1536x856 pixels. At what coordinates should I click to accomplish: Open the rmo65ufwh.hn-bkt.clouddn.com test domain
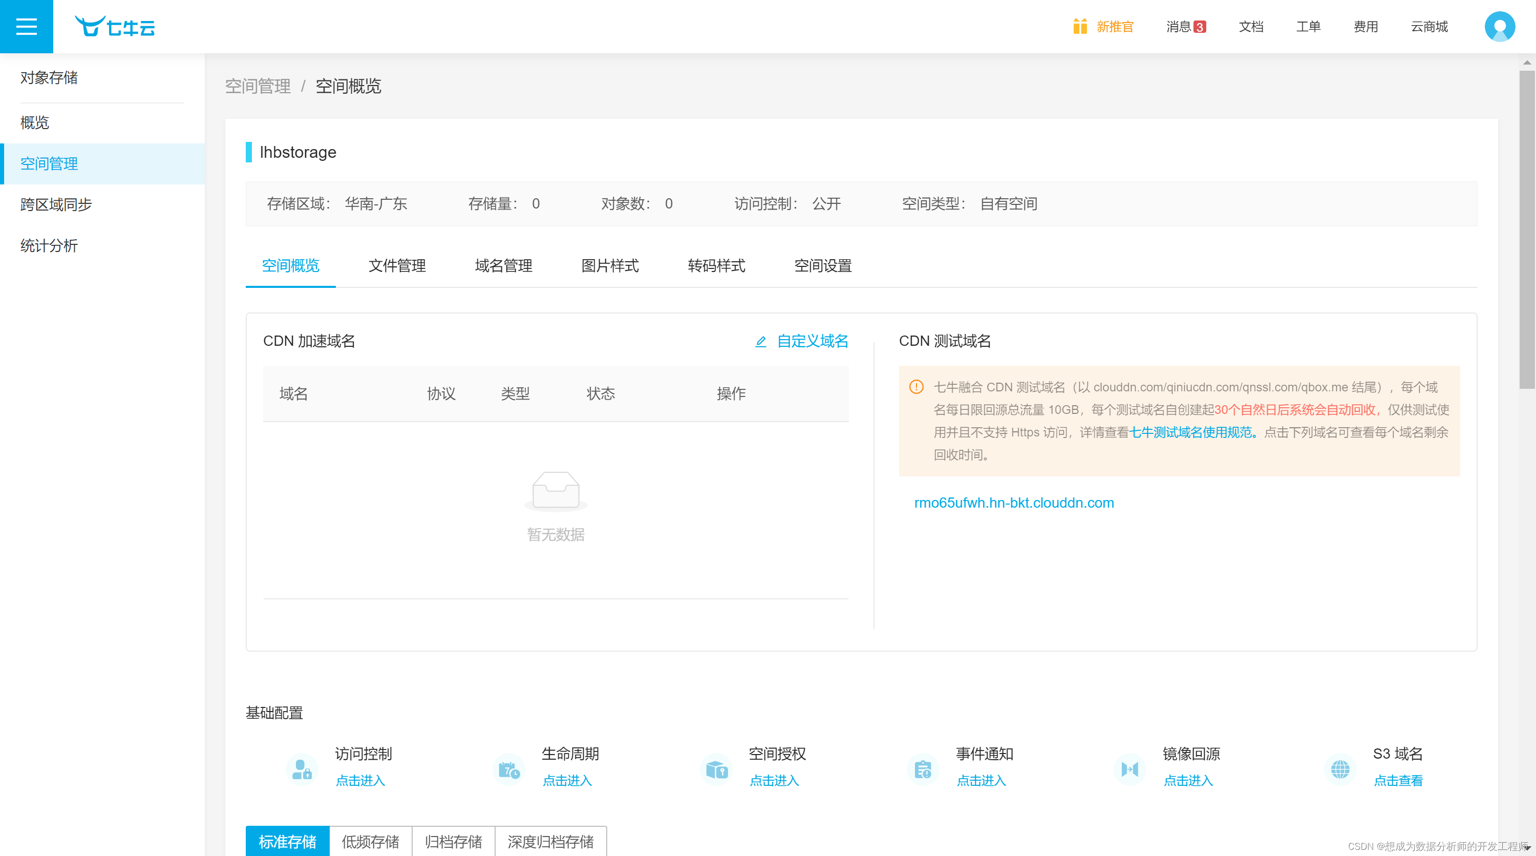[1014, 503]
